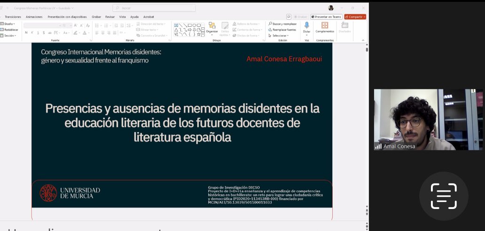The height and width of the screenshot is (231, 485).
Task: Click the bullets list icon
Action: coord(98,25)
